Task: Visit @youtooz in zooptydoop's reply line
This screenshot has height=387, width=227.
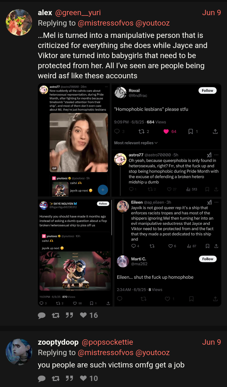Action: tap(153, 353)
